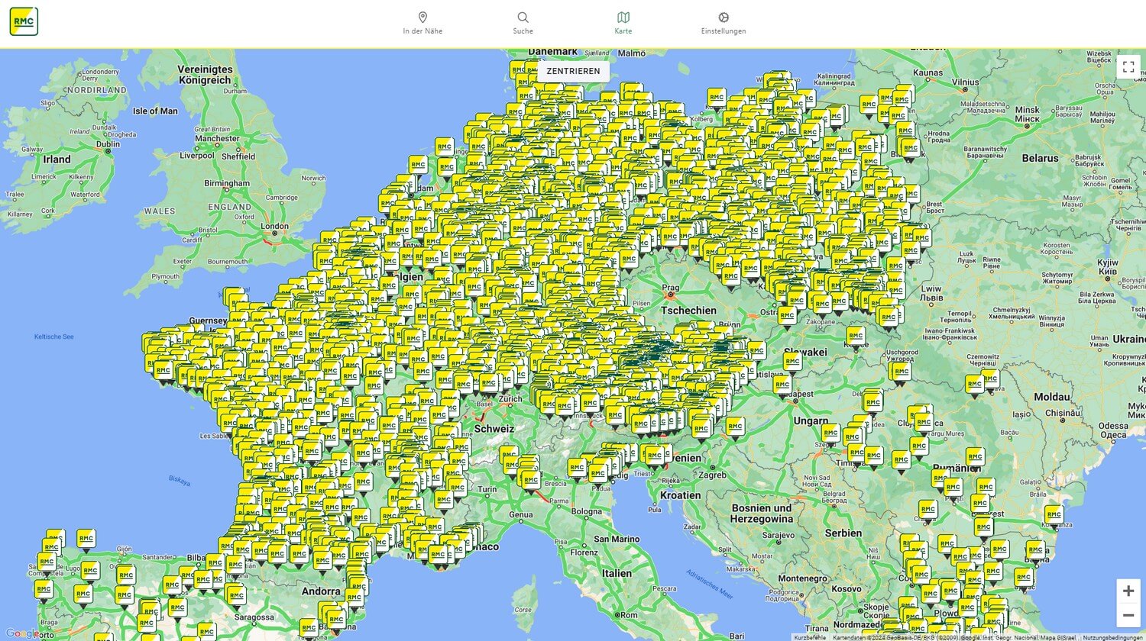Viewport: 1146px width, 641px height.
Task: Select the RMC marker east of Gijón
Action: [x=127, y=576]
